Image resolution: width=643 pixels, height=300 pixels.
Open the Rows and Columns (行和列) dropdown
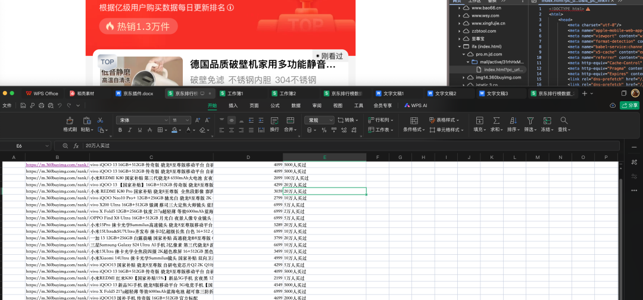point(381,120)
